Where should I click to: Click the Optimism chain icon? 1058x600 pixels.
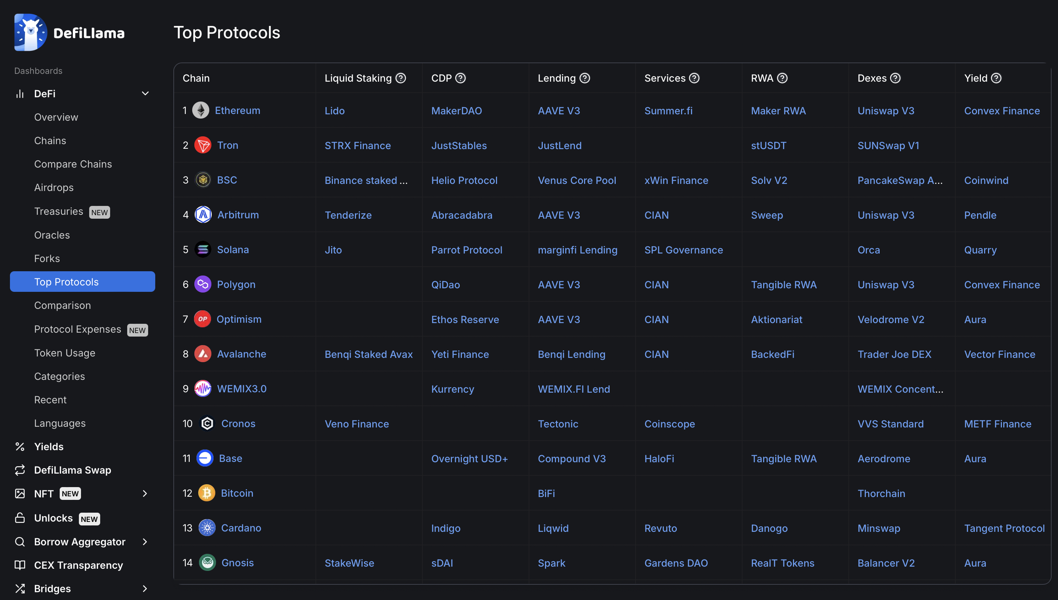(x=202, y=319)
